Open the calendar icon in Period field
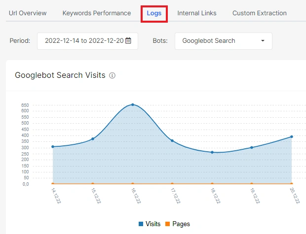The image size is (306, 234). pos(128,40)
